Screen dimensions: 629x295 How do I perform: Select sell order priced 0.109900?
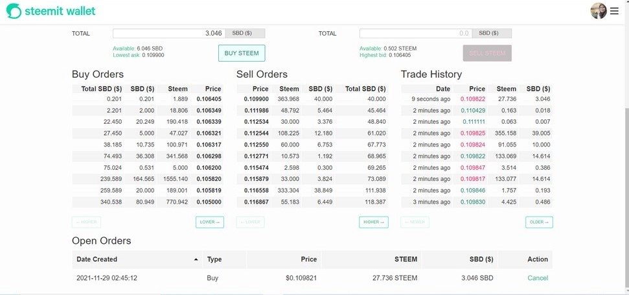312,99
